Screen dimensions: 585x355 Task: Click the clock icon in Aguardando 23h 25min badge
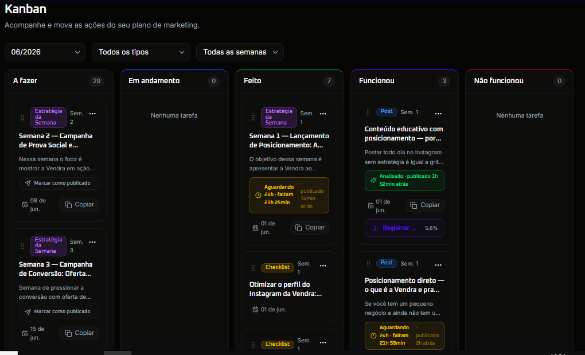[x=258, y=195]
